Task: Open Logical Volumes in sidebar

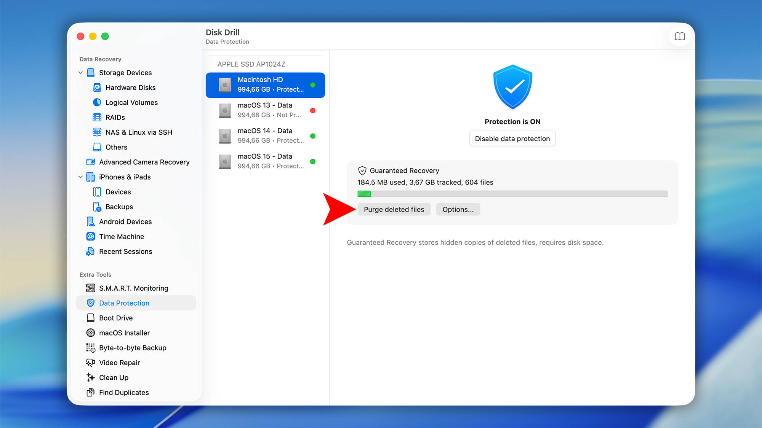Action: (x=131, y=102)
